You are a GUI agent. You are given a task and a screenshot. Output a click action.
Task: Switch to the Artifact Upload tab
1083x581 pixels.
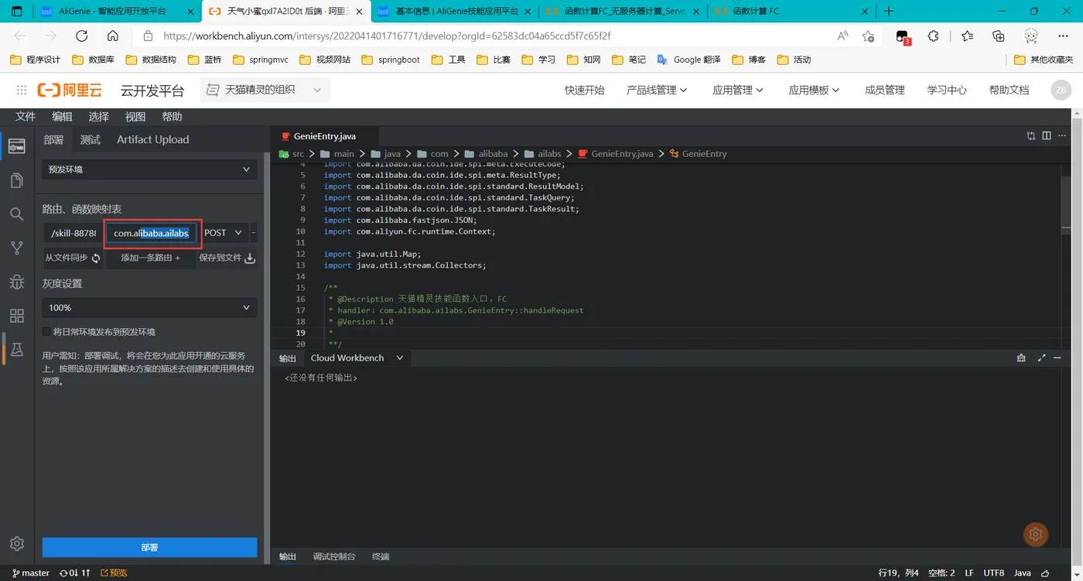pos(152,139)
